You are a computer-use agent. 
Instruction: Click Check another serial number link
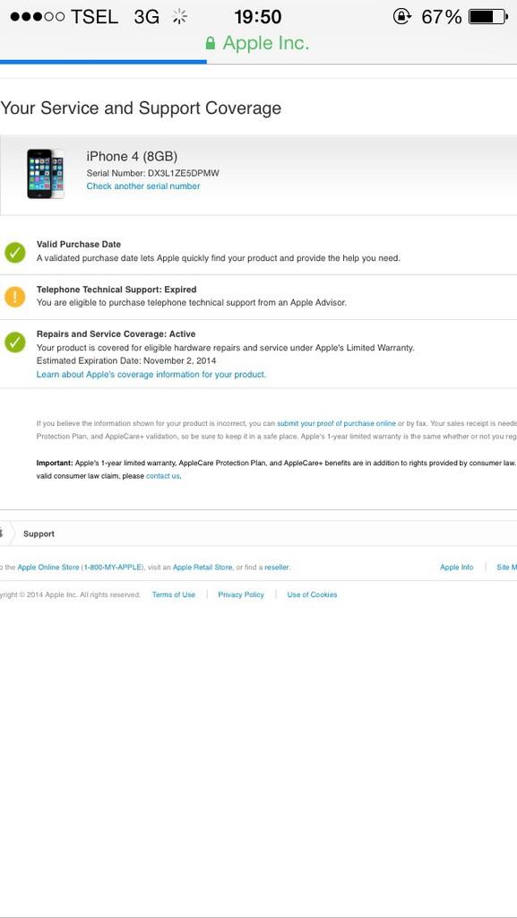(143, 186)
